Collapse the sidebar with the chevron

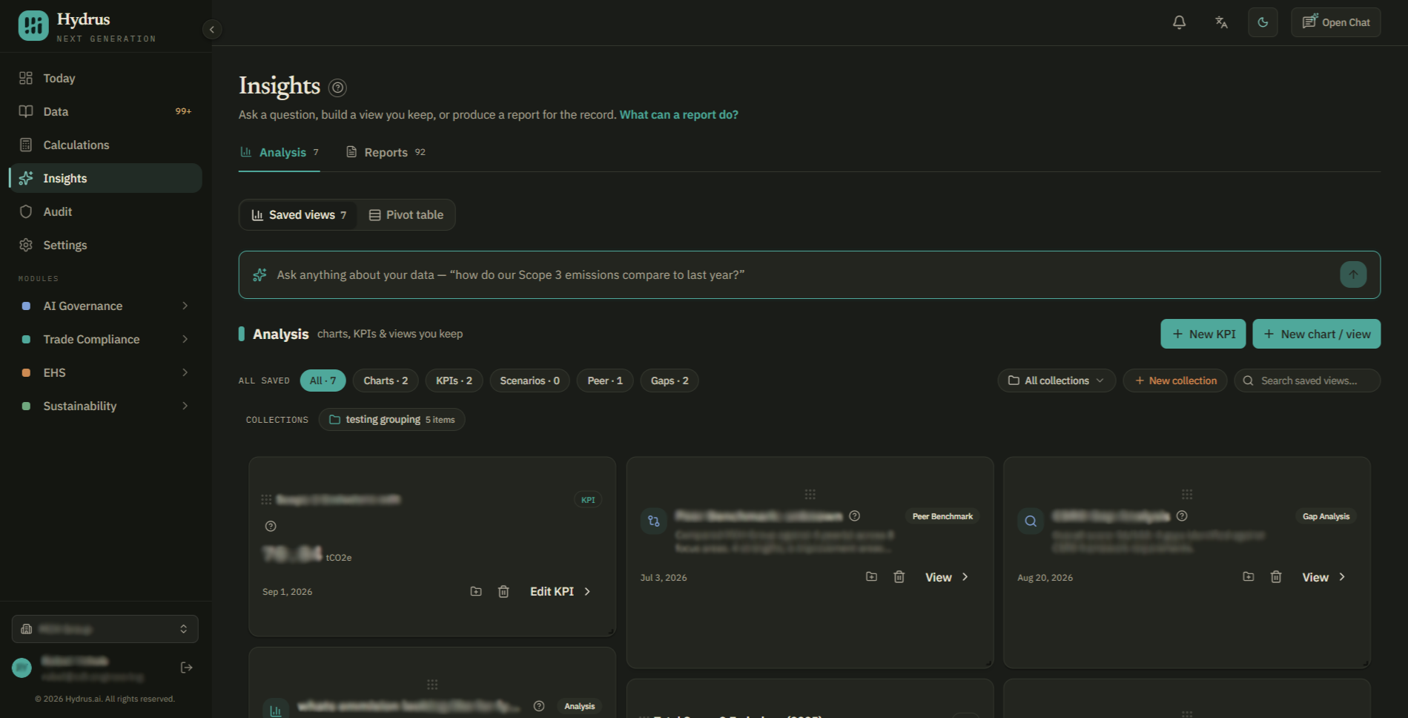click(x=212, y=30)
